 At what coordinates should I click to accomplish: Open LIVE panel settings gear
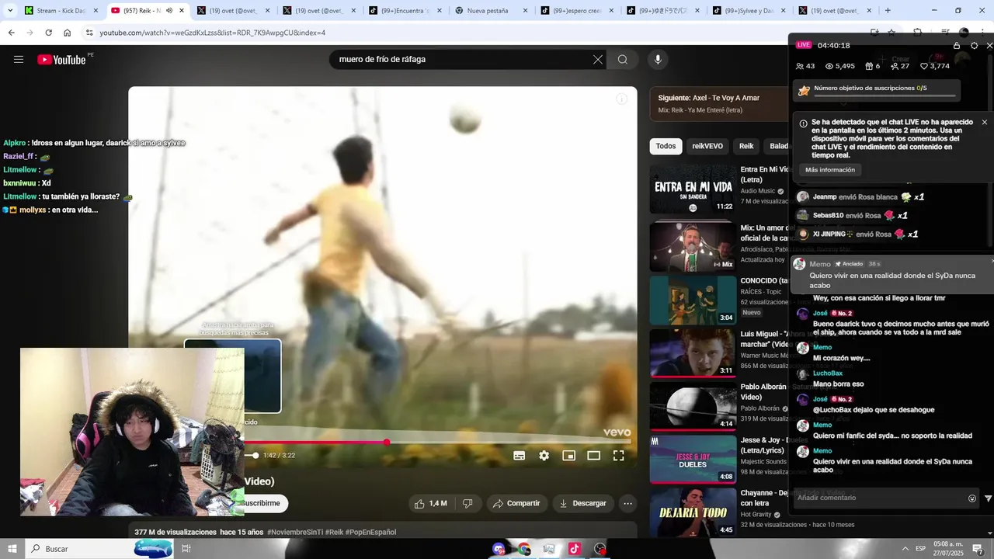(x=975, y=46)
